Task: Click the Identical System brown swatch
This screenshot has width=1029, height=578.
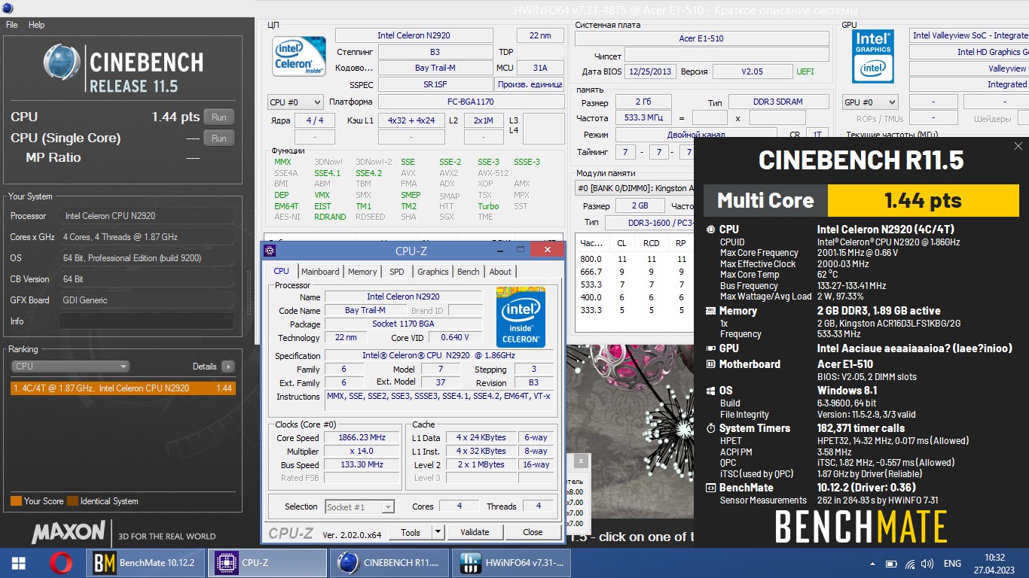Action: (72, 501)
